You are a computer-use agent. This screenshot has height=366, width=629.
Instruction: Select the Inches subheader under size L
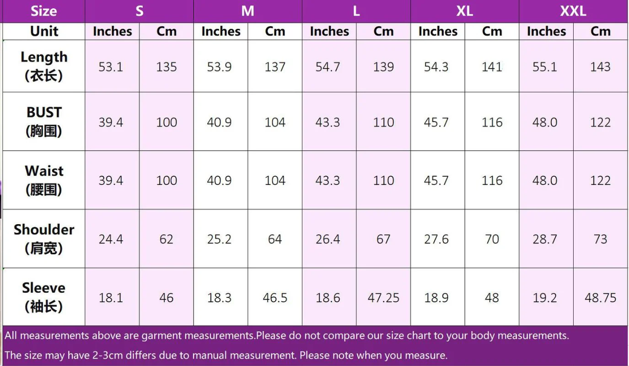point(329,31)
